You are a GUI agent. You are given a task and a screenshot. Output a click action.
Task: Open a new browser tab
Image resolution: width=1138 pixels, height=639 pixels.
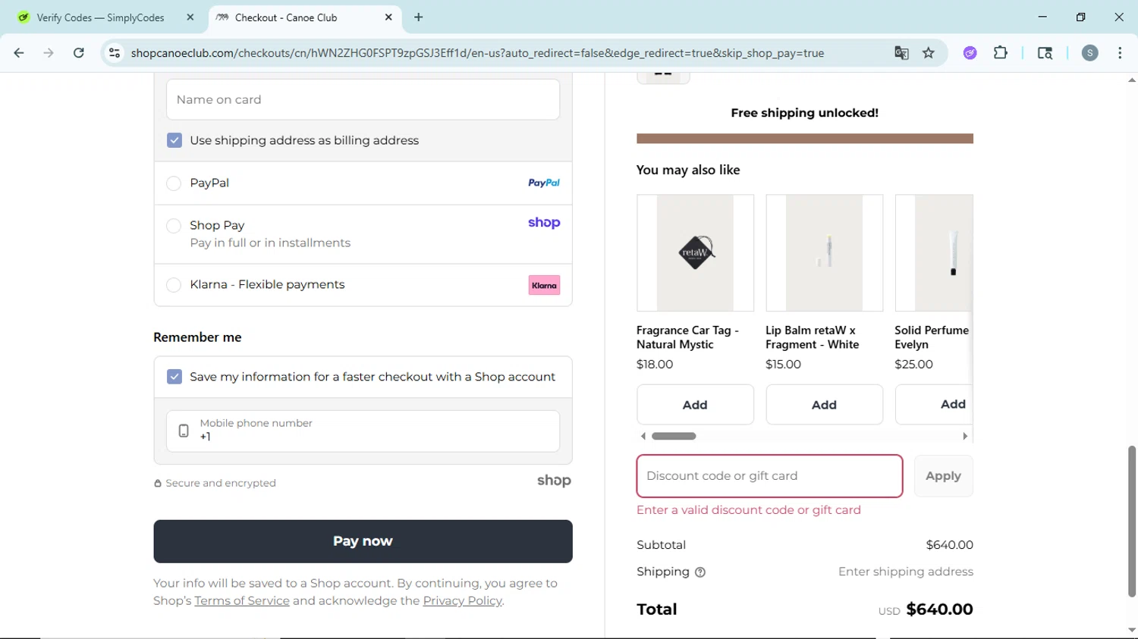coord(419,17)
